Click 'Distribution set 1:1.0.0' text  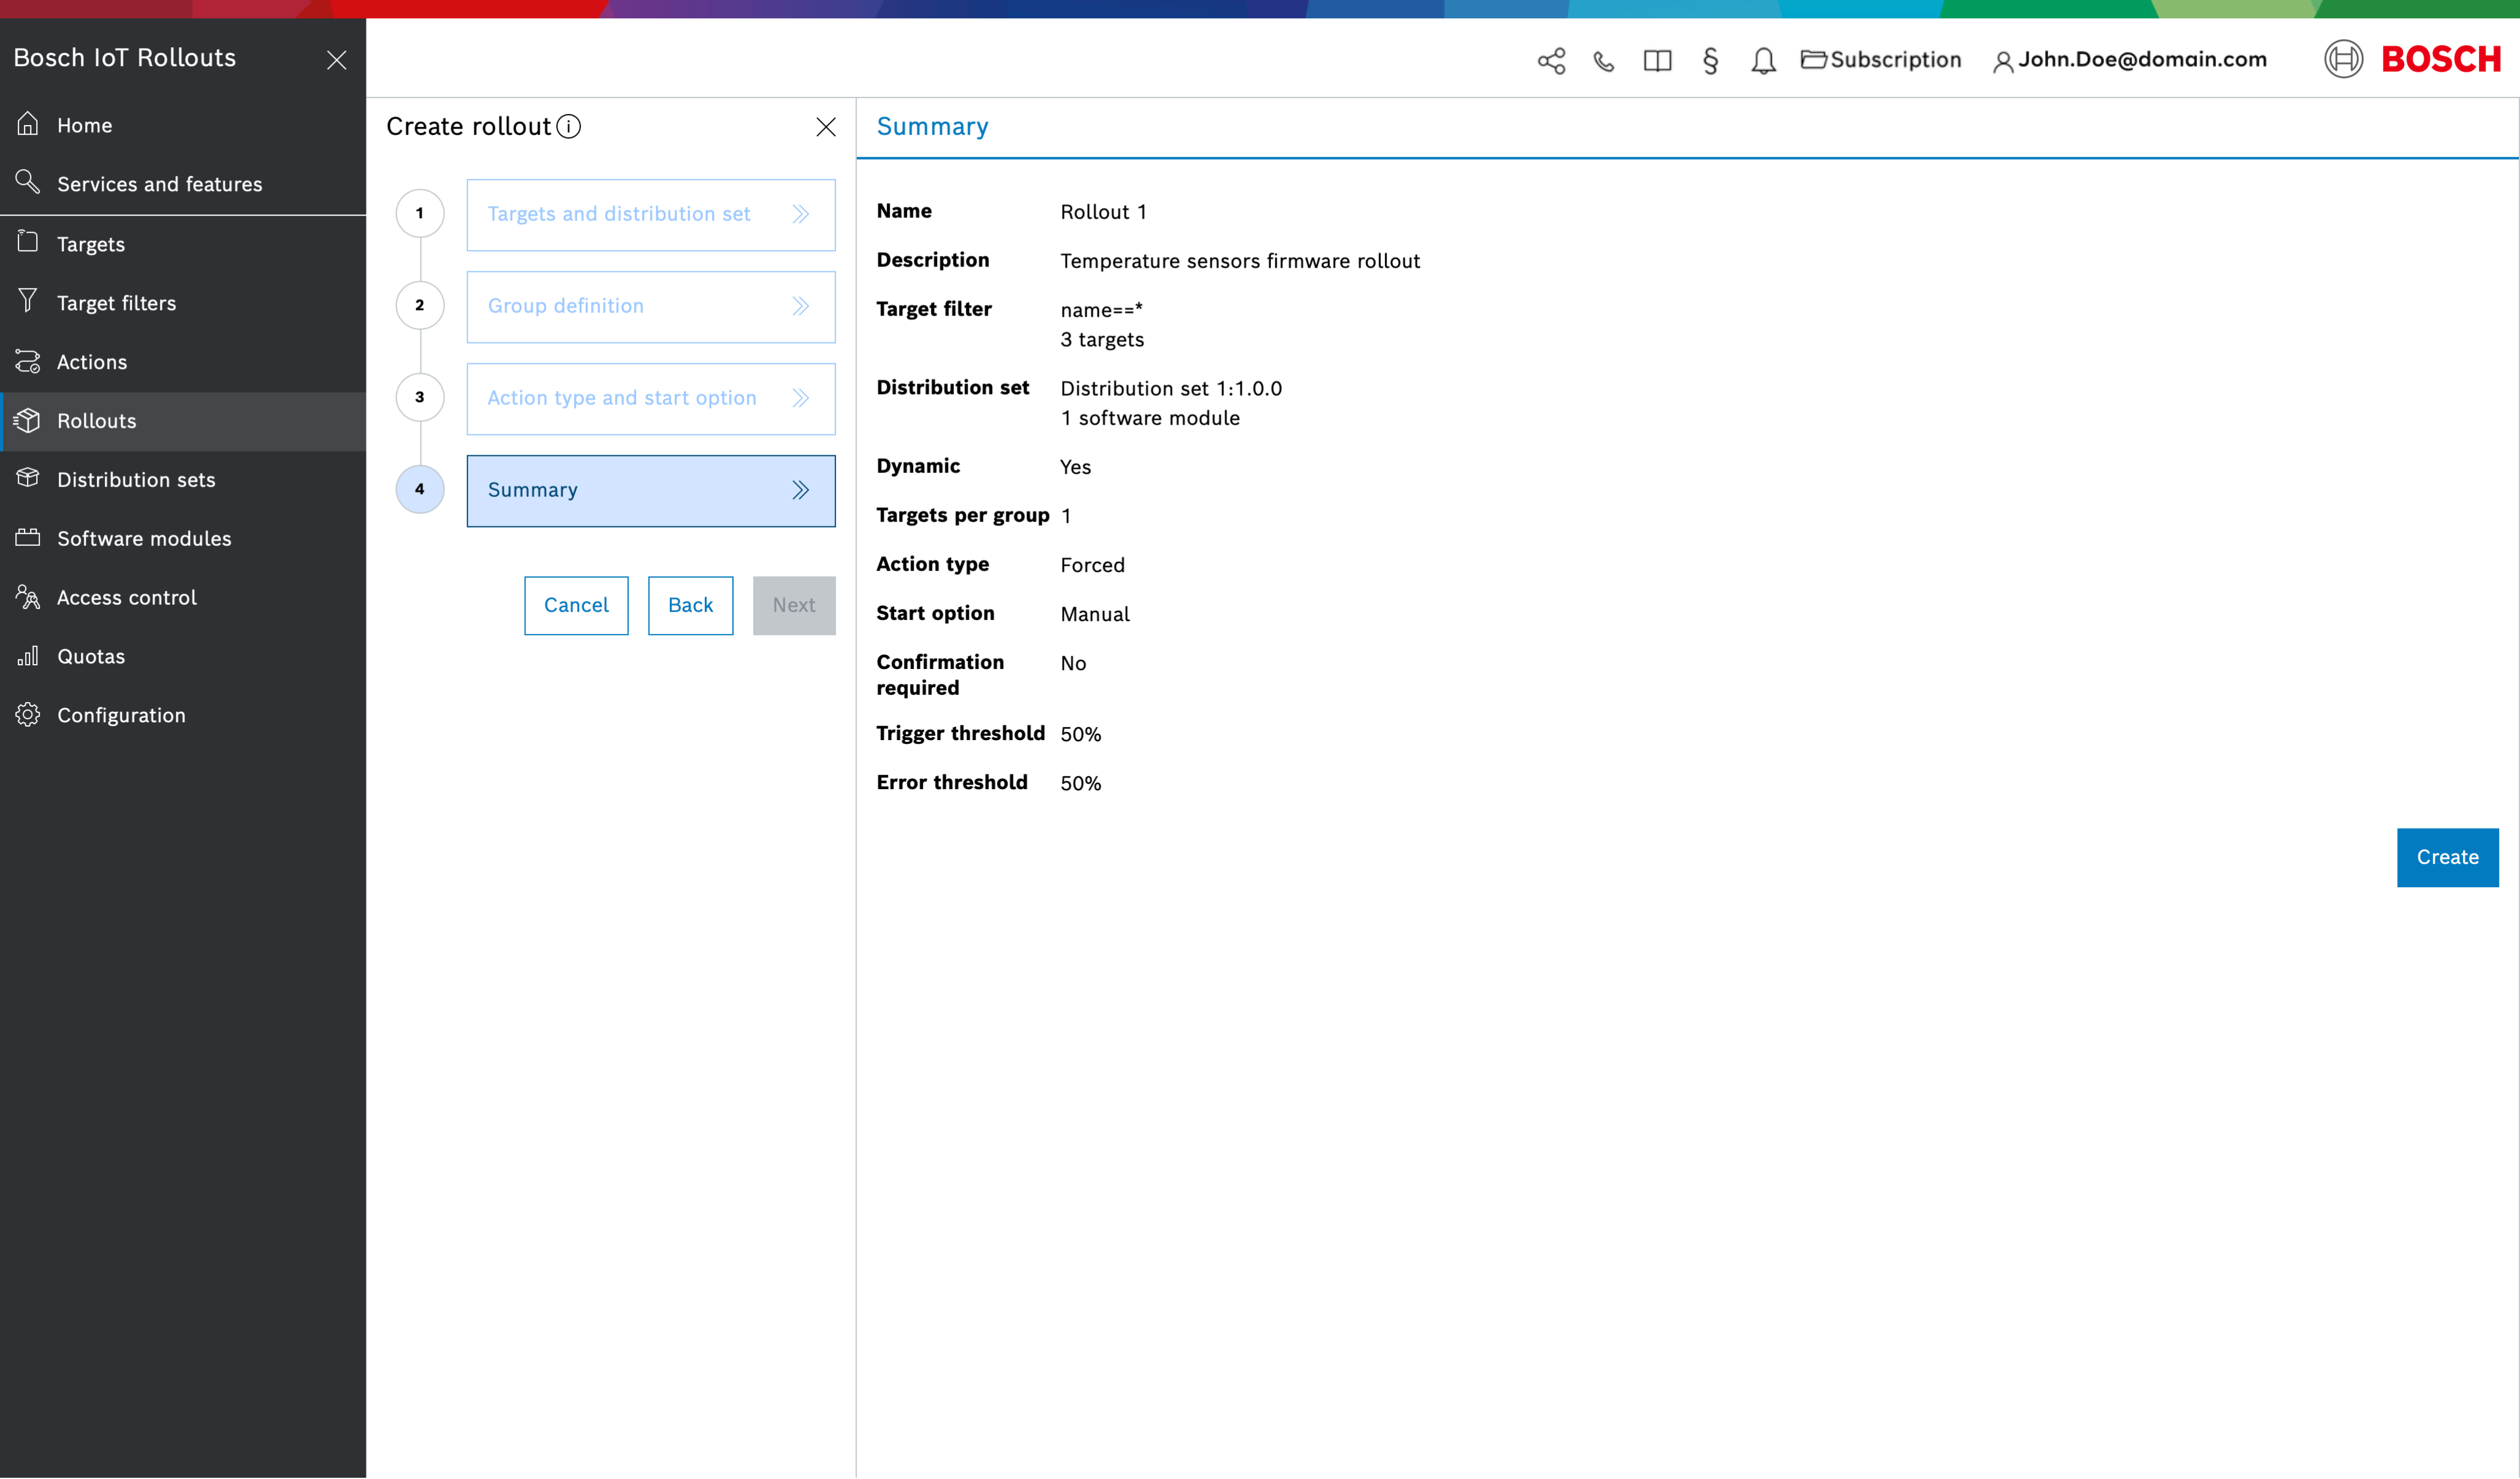point(1171,388)
